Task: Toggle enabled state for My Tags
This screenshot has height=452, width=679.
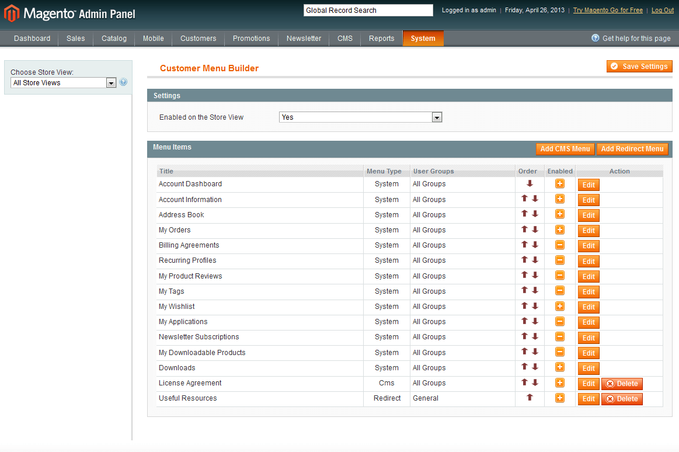Action: coord(560,290)
